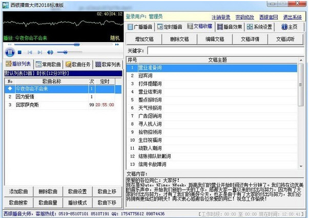This screenshot has height=218, width=309.
Task: Open 文稿详情 details
Action: click(250, 39)
